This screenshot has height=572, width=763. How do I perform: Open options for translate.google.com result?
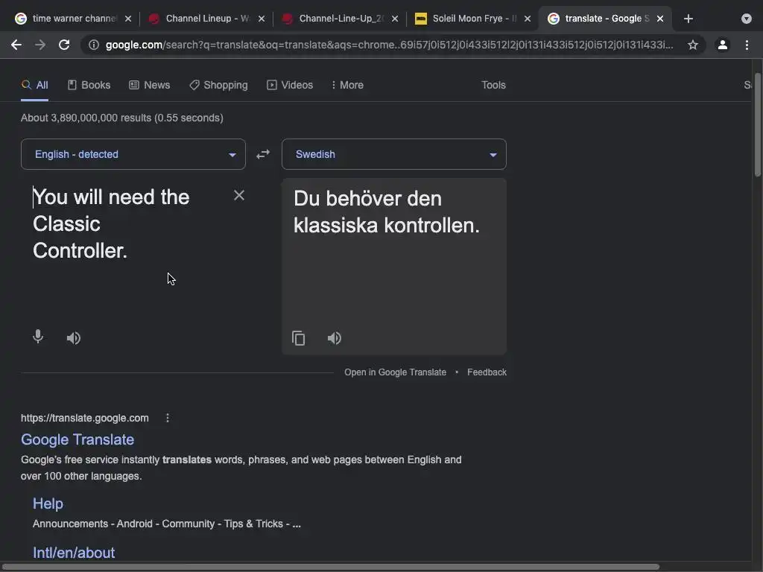coord(168,418)
